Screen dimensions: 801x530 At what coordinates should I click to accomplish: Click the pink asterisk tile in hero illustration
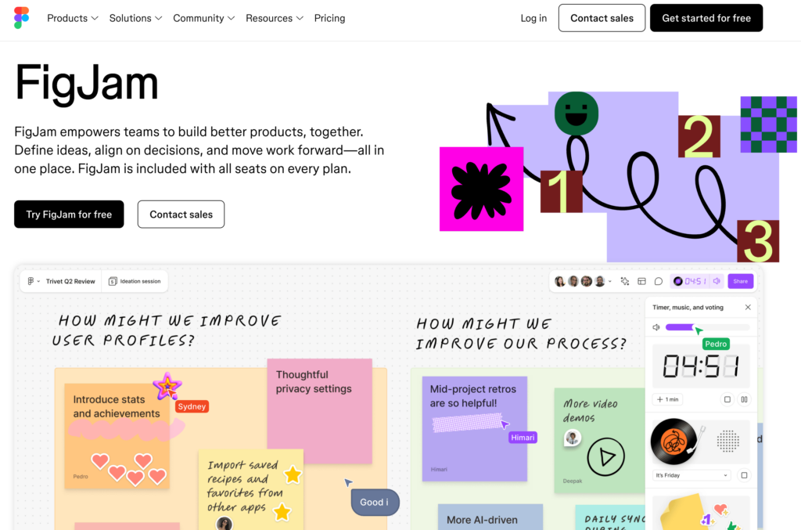coord(481,189)
